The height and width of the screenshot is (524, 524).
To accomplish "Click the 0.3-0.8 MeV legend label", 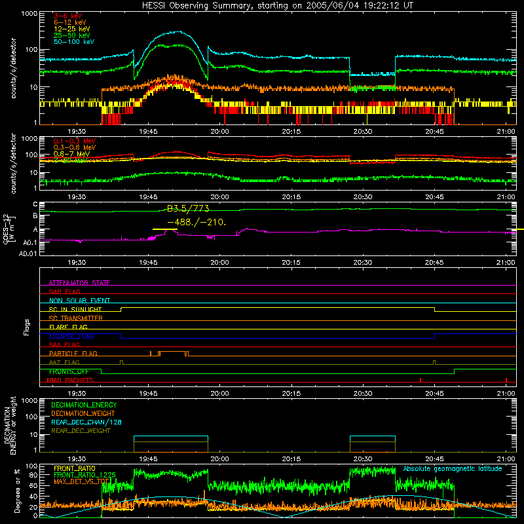I will pyautogui.click(x=75, y=147).
